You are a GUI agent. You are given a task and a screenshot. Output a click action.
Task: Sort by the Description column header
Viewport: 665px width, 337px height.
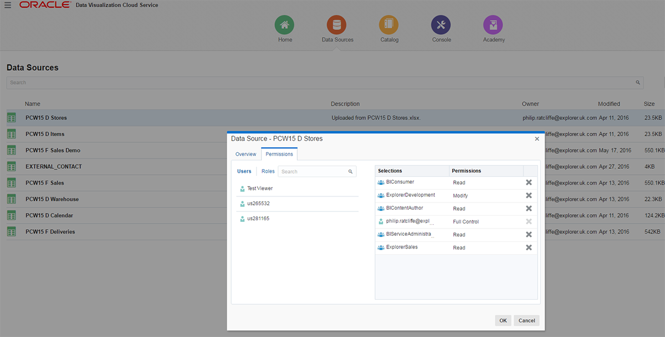coord(345,104)
